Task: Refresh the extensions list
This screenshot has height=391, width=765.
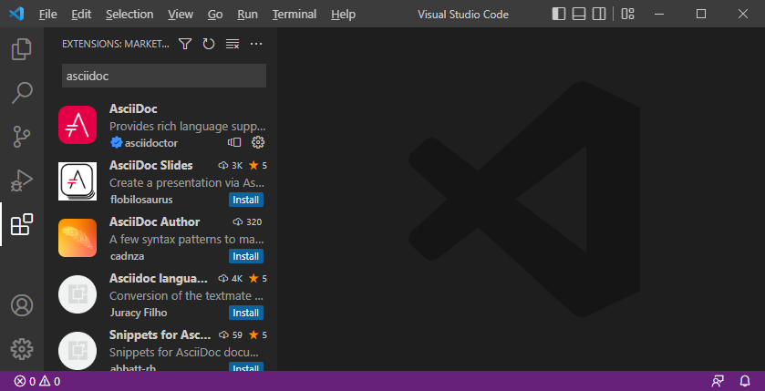Action: click(x=209, y=44)
